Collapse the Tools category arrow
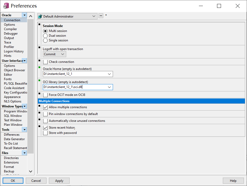 [24, 130]
